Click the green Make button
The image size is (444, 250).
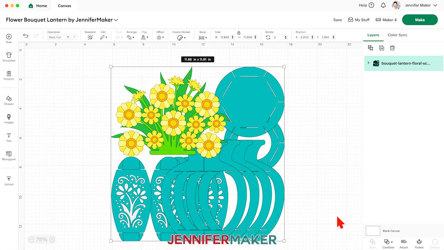pos(420,20)
